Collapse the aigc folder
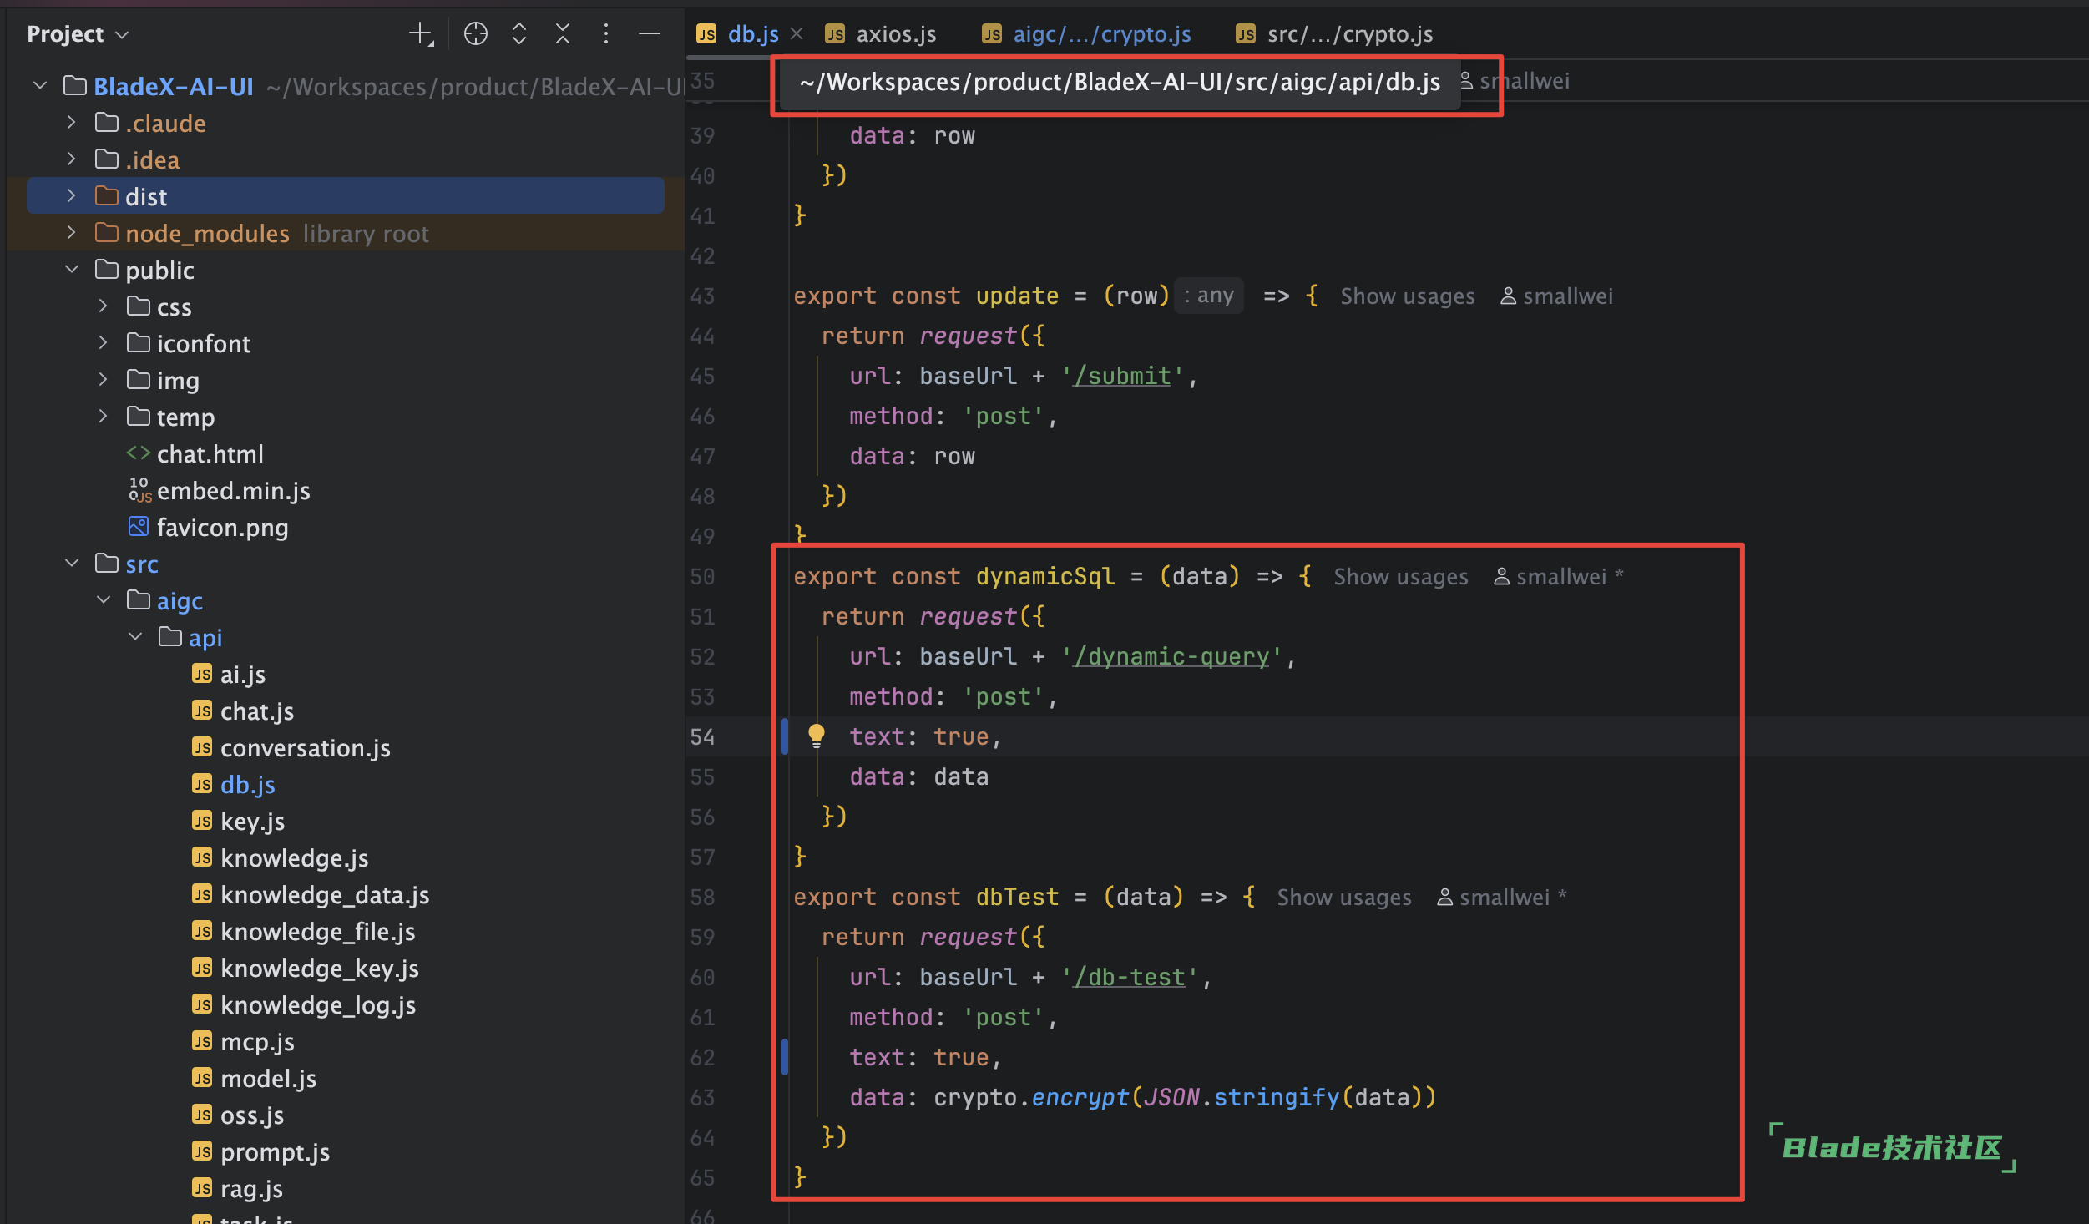This screenshot has height=1224, width=2089. coord(104,600)
